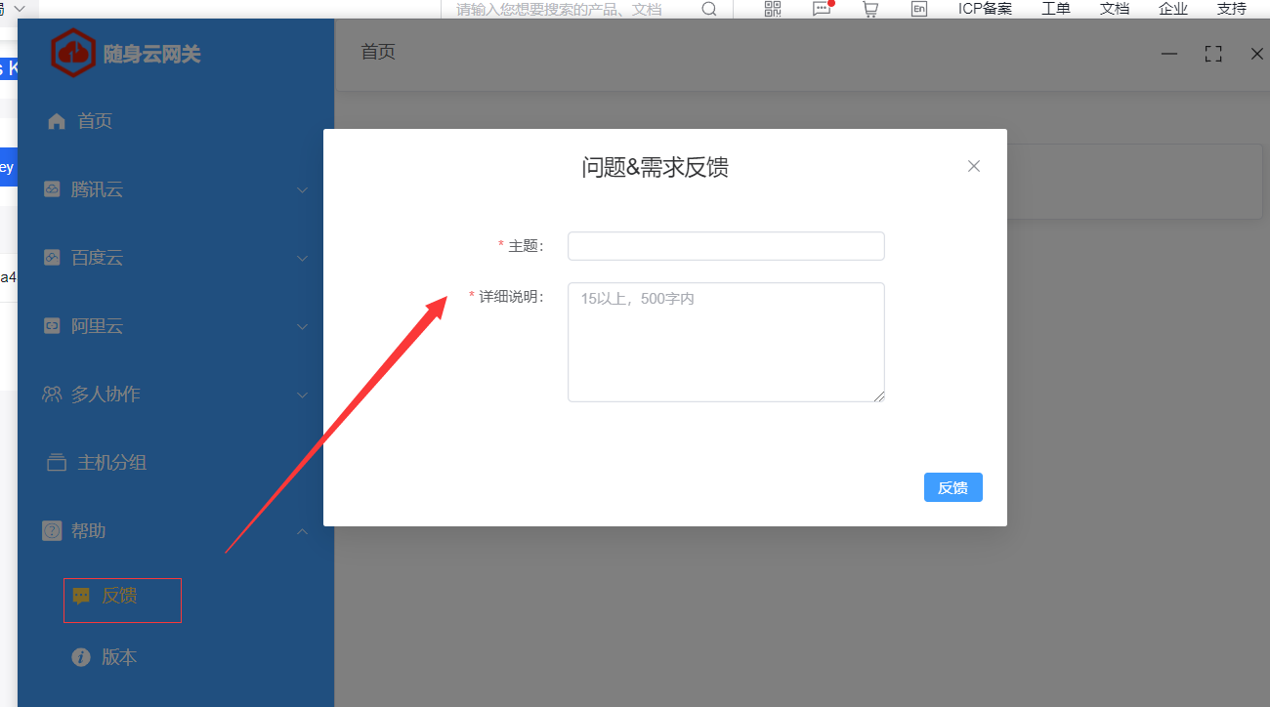1270x707 pixels.
Task: Click the 随身云网关 title text
Action: click(152, 54)
